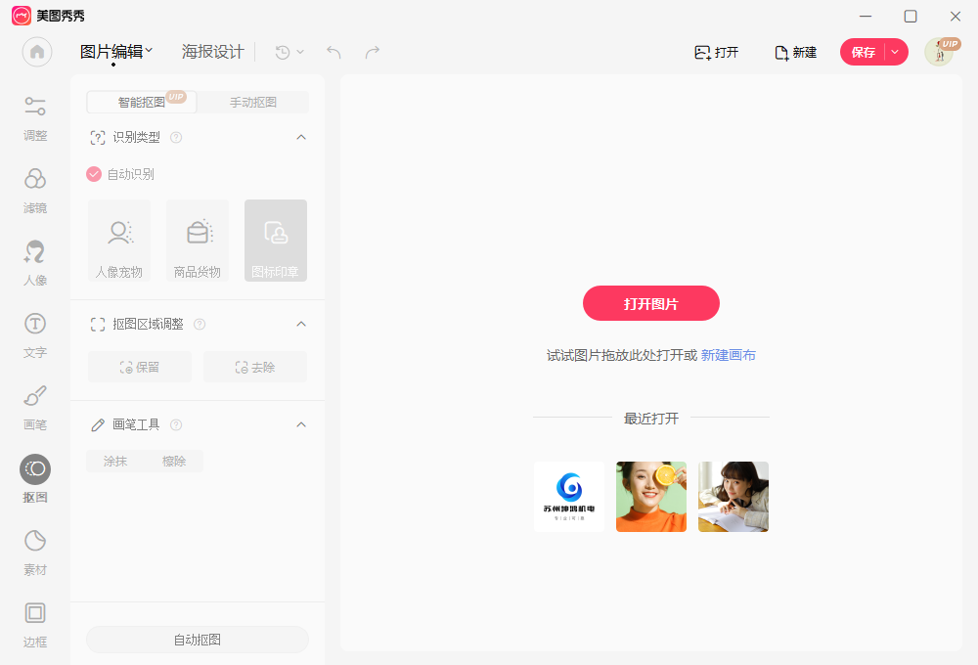Screen dimensions: 978x665
Task: Select 商品货物 recognition type
Action: click(197, 240)
